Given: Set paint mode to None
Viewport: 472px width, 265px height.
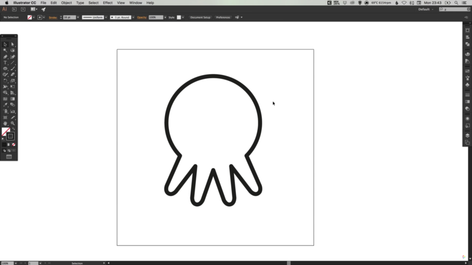Looking at the screenshot, I should tap(14, 144).
